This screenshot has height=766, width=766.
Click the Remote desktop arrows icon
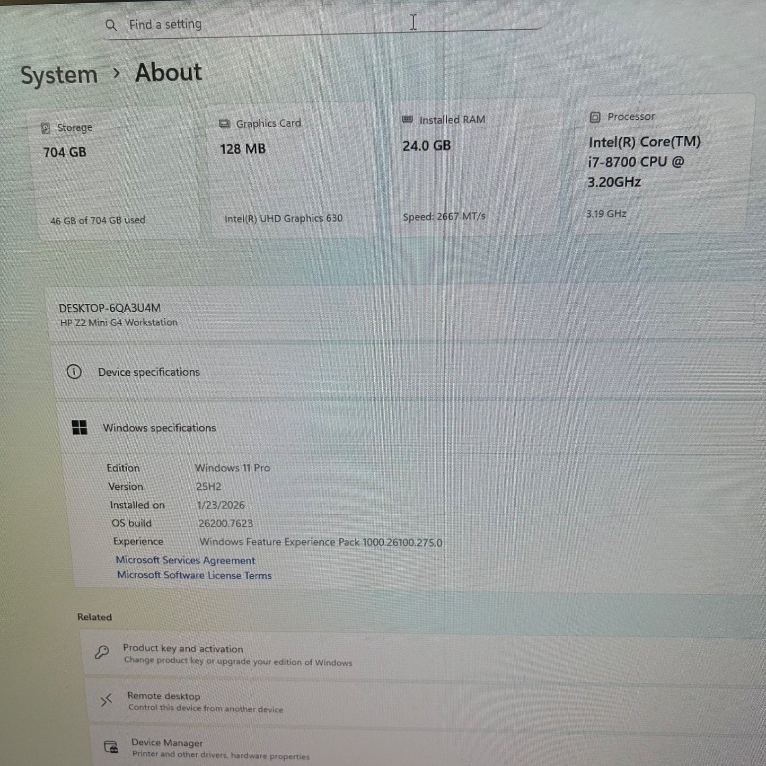[x=106, y=700]
